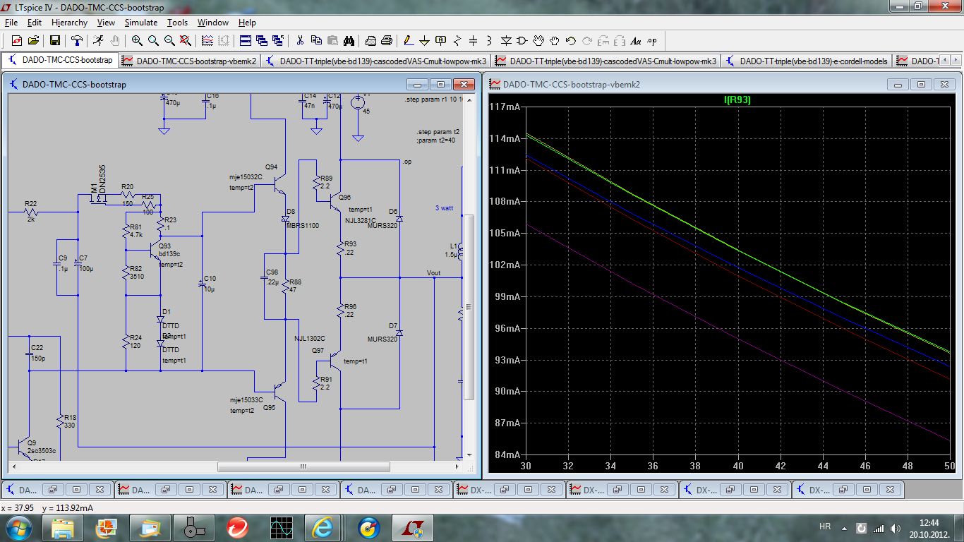Click the LTspice taskbar icon
The height and width of the screenshot is (542, 964).
(411, 527)
